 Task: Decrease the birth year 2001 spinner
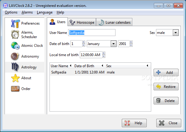coord(131,45)
